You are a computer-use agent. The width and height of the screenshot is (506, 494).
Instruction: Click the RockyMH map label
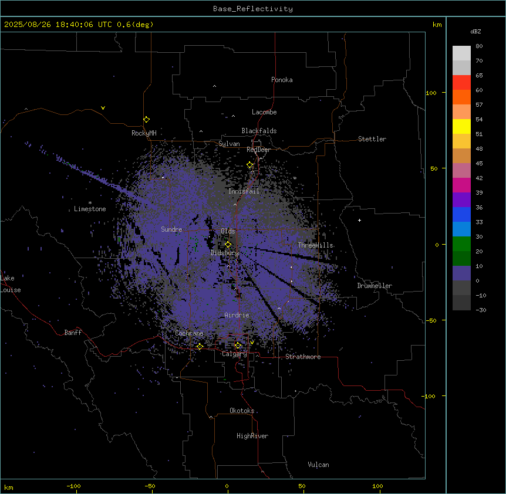144,133
